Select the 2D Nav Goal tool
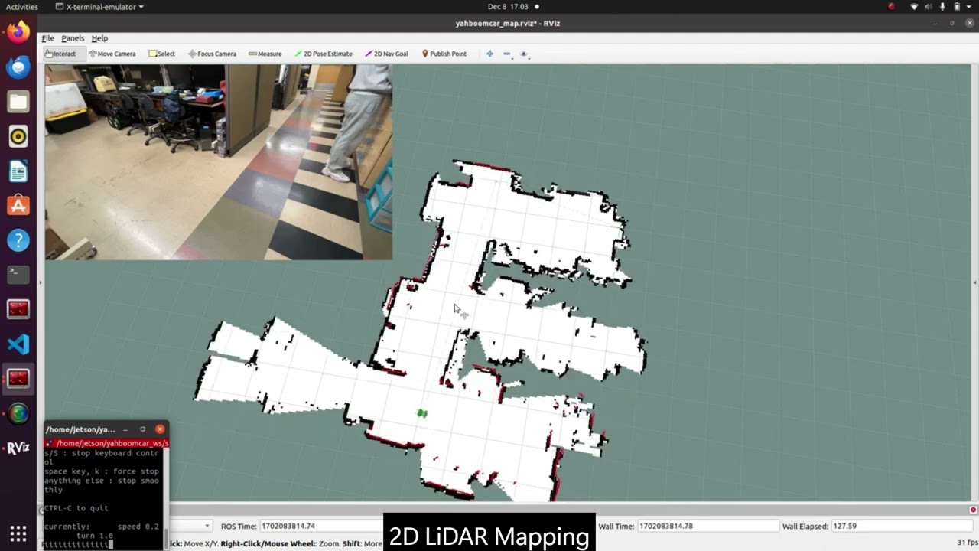 (x=386, y=54)
